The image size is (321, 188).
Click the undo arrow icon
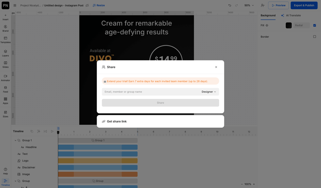pos(230,5)
